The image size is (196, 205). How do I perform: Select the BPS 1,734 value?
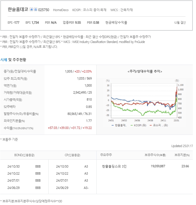[32, 23]
